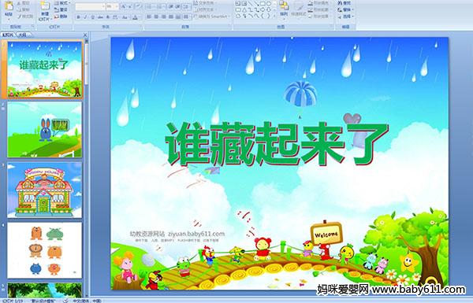This screenshot has height=303, width=473.
Task: Switch to the Slides pane tab
Action: coord(8,35)
